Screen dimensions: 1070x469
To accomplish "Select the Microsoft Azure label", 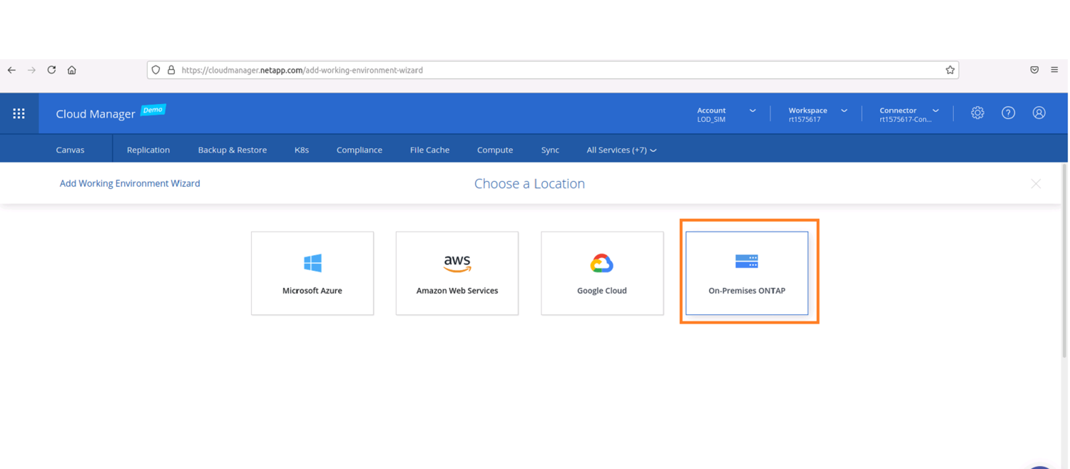I will point(312,291).
